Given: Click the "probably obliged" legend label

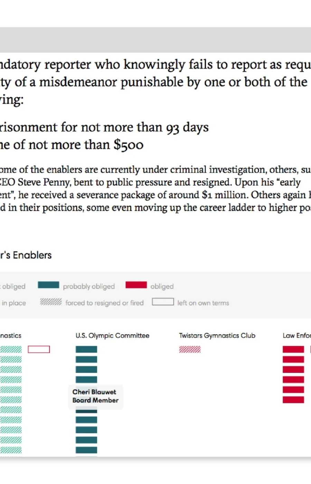Looking at the screenshot, I should pyautogui.click(x=89, y=287).
